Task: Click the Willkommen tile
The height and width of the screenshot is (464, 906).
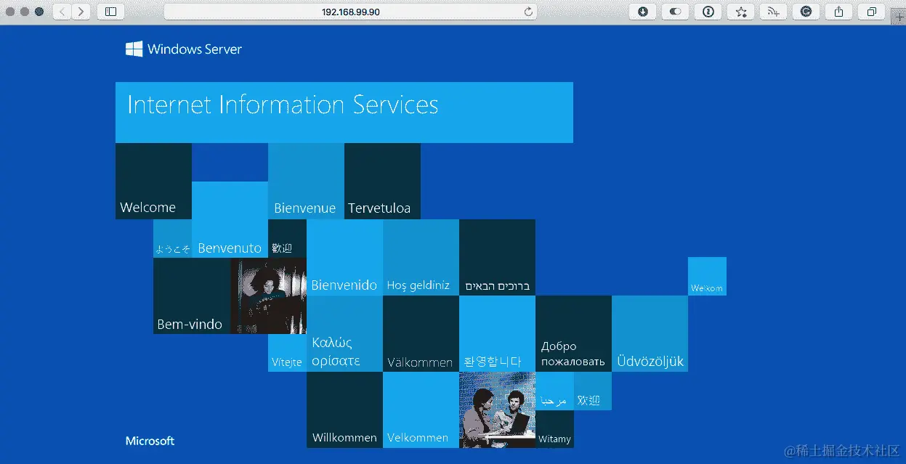Action: (x=344, y=410)
